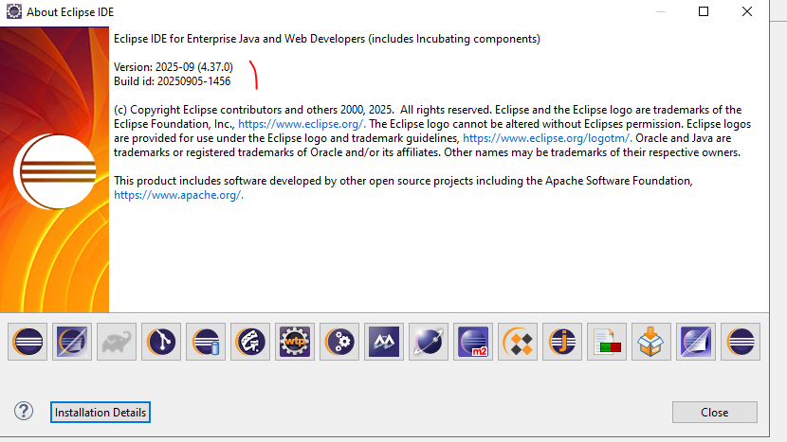787x442 pixels.
Task: Click the Eclipse icon with orange j
Action: tap(562, 342)
